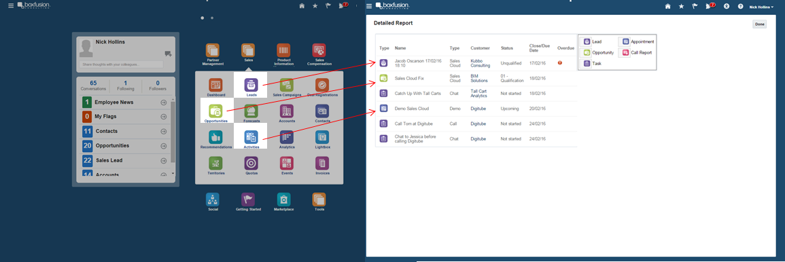
Task: Click the Accessibility icon in the right header
Action: (727, 6)
